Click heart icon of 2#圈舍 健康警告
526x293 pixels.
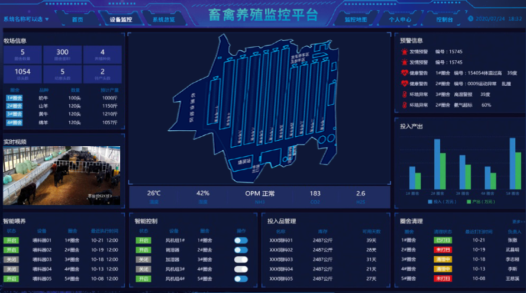click(x=404, y=83)
